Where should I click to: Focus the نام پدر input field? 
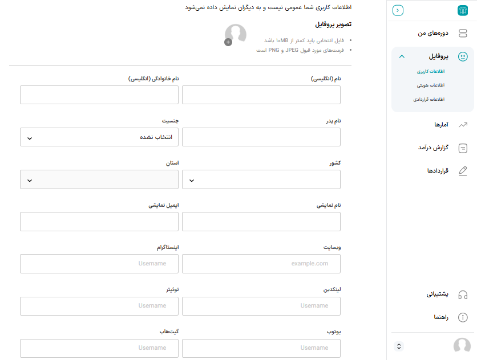(x=261, y=137)
